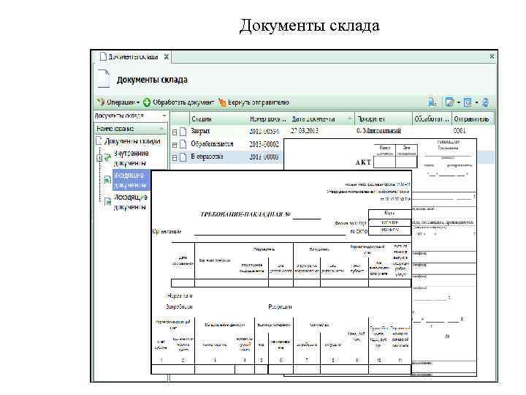Click the Исходящие документы folder icon
This screenshot has height=395, width=526.
click(x=107, y=202)
